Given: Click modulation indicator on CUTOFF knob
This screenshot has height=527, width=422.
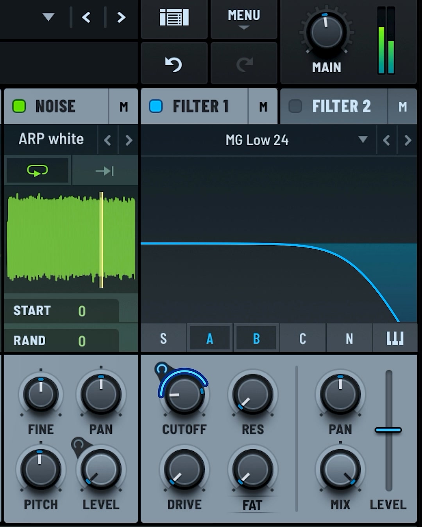Looking at the screenshot, I should [x=161, y=369].
